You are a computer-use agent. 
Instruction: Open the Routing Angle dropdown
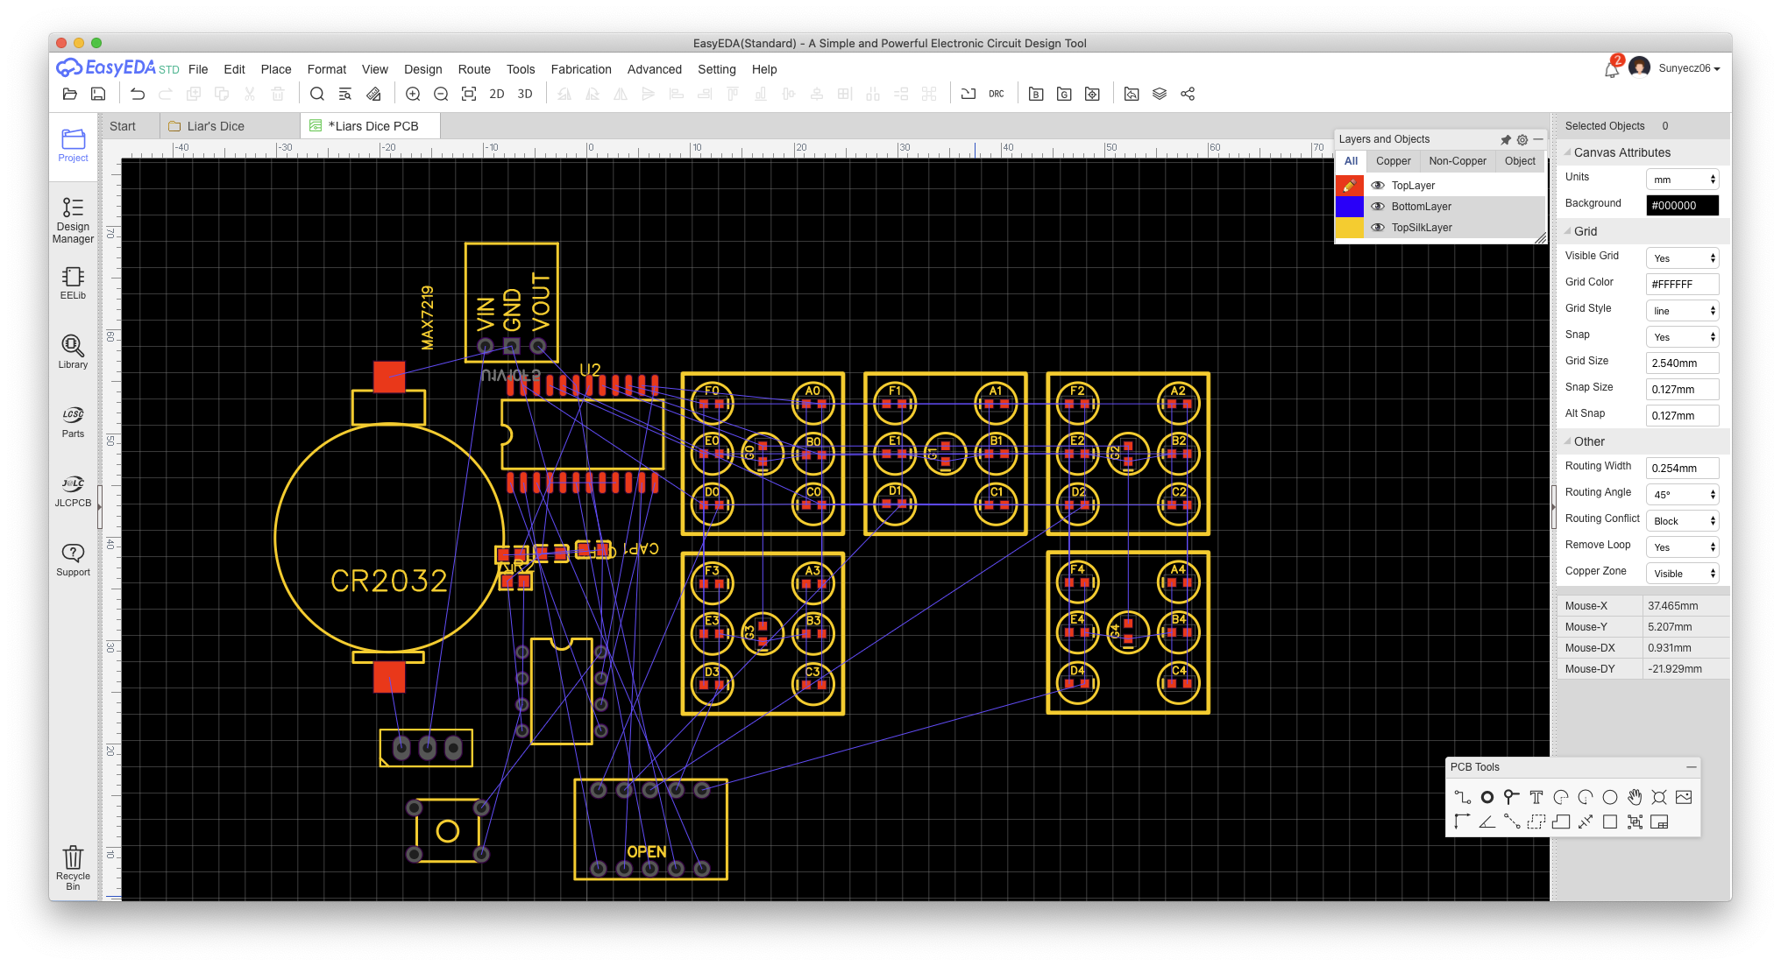(1682, 495)
